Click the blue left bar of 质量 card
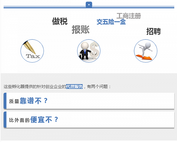 click(x=5, y=101)
